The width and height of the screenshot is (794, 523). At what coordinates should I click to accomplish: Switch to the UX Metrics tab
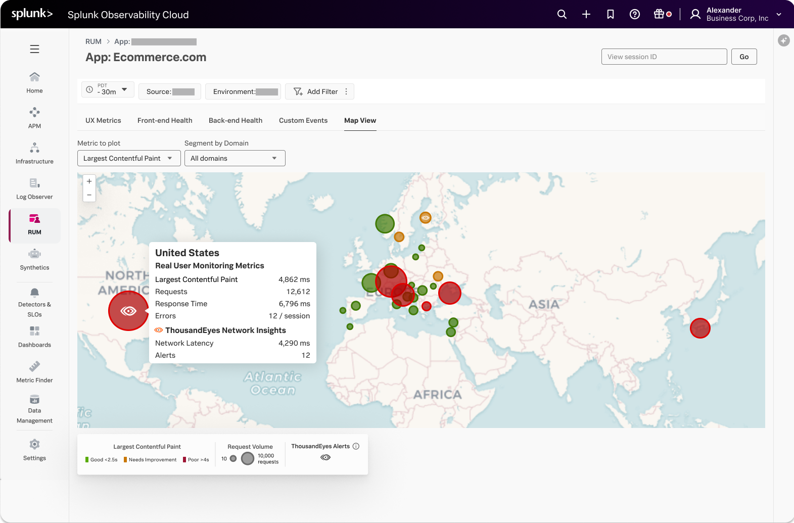(x=103, y=120)
